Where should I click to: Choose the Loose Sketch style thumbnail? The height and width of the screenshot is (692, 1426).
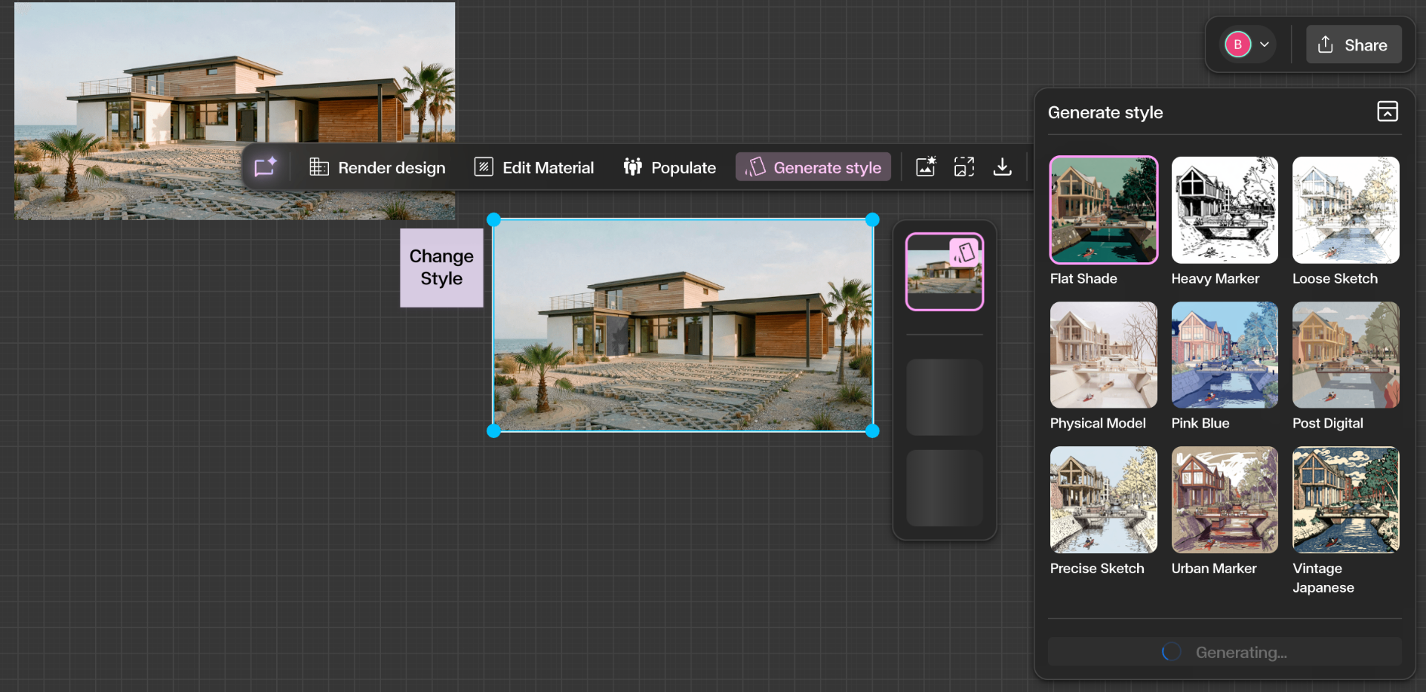1345,210
